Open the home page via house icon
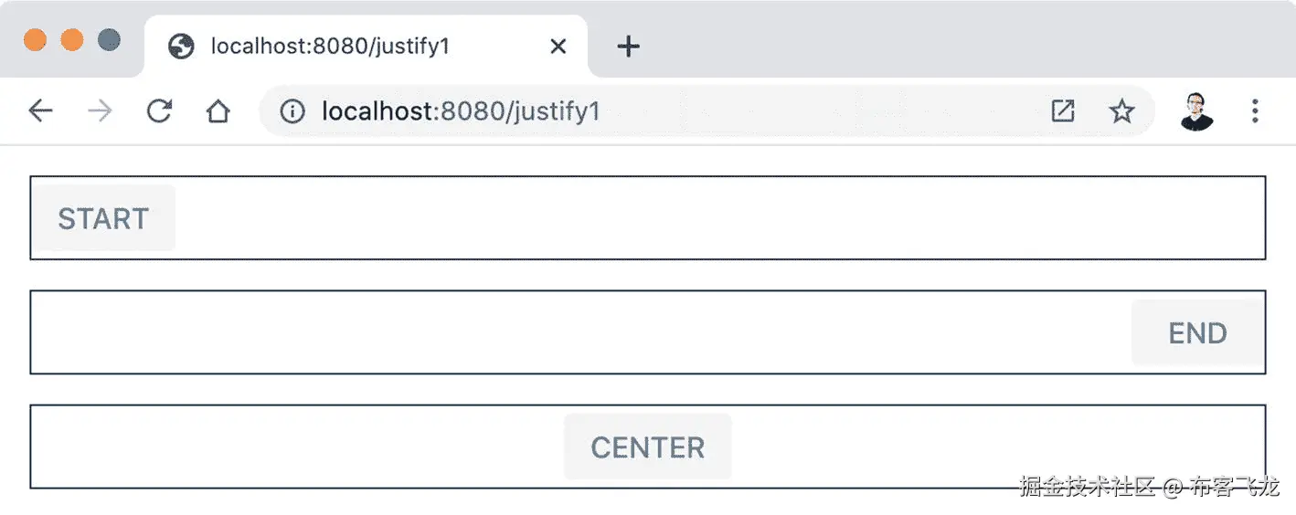The width and height of the screenshot is (1296, 515). click(218, 111)
